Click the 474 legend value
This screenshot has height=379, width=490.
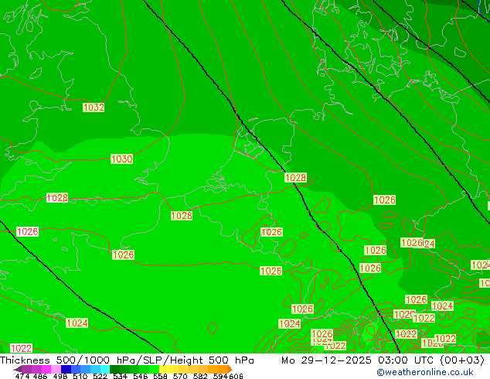pyautogui.click(x=22, y=376)
